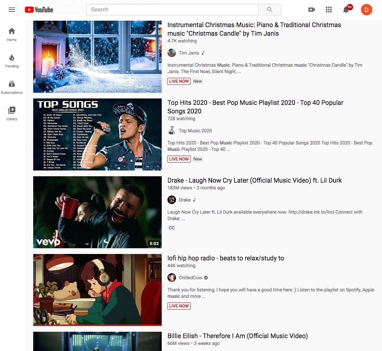Viewport: 382px width, 351px height.
Task: Click '4.7K watching' text
Action: [182, 41]
